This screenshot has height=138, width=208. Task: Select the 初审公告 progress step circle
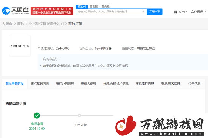(x=79, y=115)
